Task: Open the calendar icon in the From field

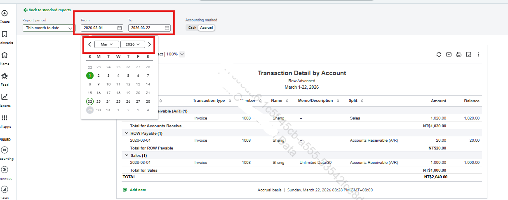Action: pyautogui.click(x=120, y=28)
